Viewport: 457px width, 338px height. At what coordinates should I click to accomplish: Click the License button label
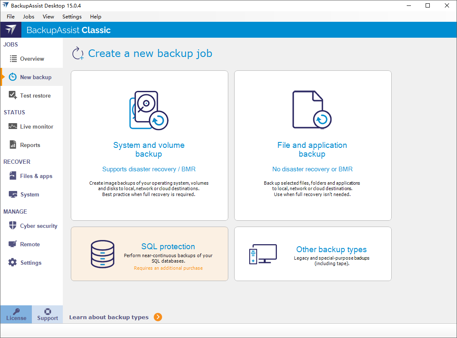point(16,318)
